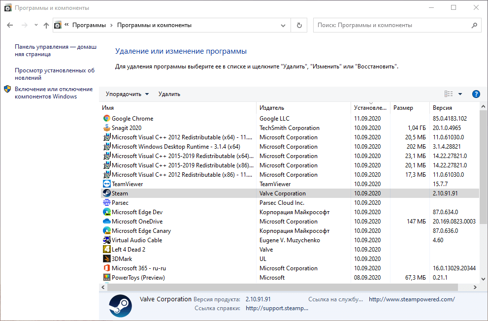Click the Snagit 2020 program icon

pyautogui.click(x=107, y=128)
